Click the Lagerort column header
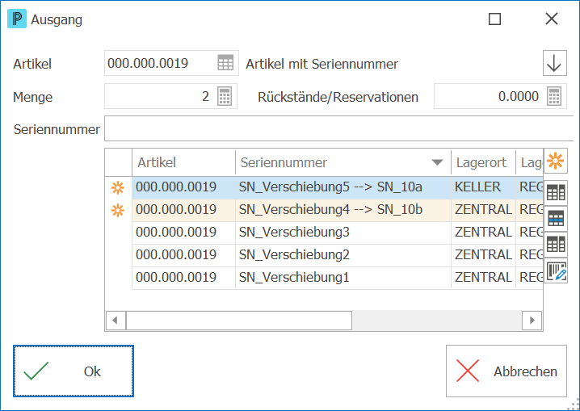The width and height of the screenshot is (580, 411). click(483, 162)
